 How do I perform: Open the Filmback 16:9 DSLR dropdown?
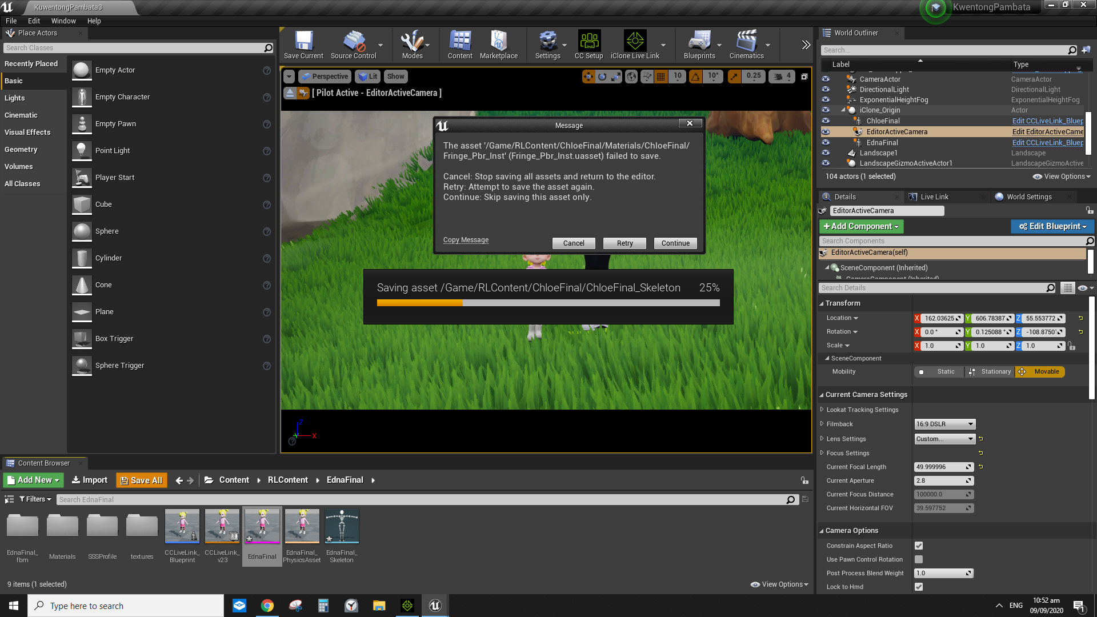pos(945,424)
